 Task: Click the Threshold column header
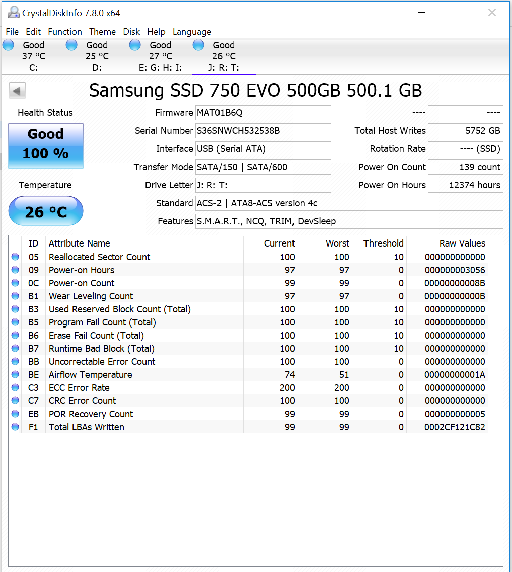point(379,243)
